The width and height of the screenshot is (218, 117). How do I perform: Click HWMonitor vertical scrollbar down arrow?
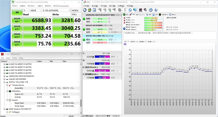coord(81,113)
